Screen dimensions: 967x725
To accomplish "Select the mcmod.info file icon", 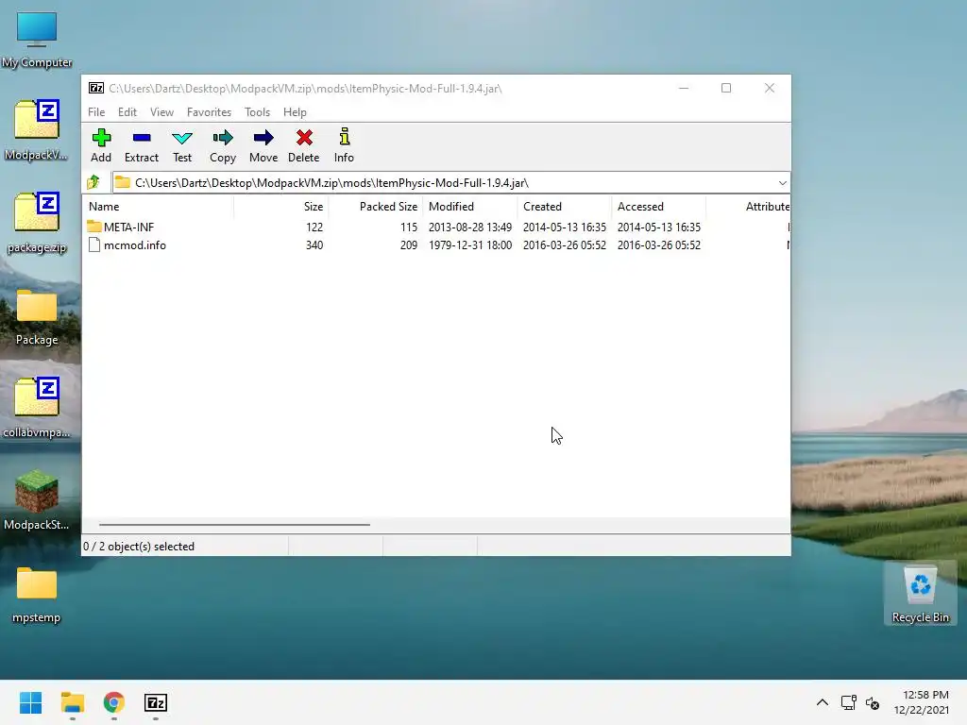I will point(94,244).
